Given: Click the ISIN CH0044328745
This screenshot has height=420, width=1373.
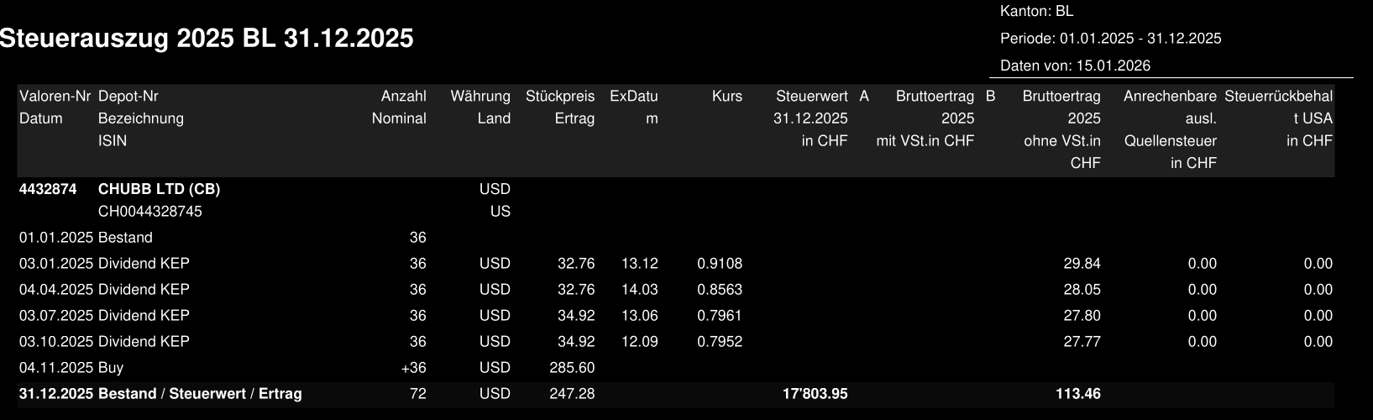Looking at the screenshot, I should coord(149,212).
